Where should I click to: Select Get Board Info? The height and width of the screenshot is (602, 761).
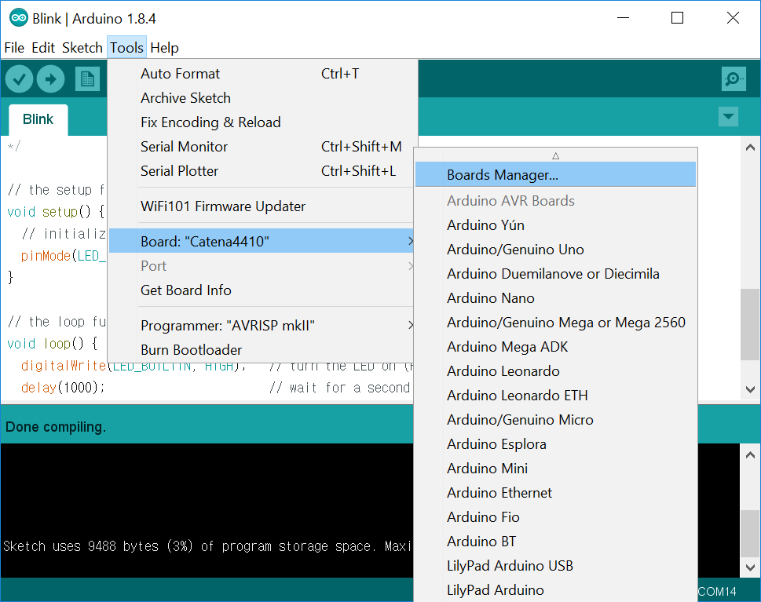pyautogui.click(x=262, y=290)
